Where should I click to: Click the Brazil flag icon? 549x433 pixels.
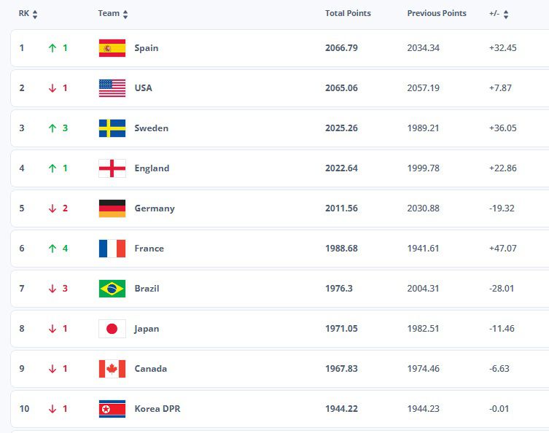click(112, 289)
